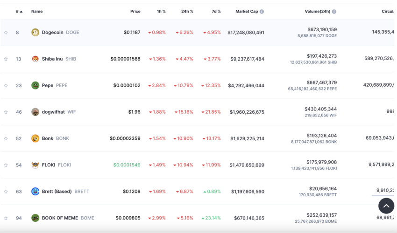Toggle the watchlist star for Pepe

[x=6, y=86]
